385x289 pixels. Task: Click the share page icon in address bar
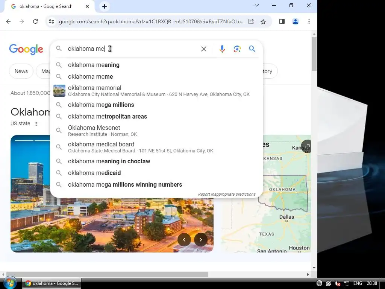click(251, 21)
